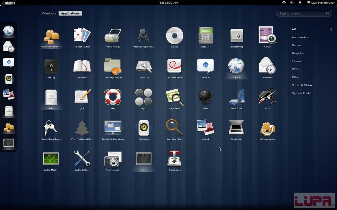
Task: Open Image Viewer
Action: pos(175,99)
